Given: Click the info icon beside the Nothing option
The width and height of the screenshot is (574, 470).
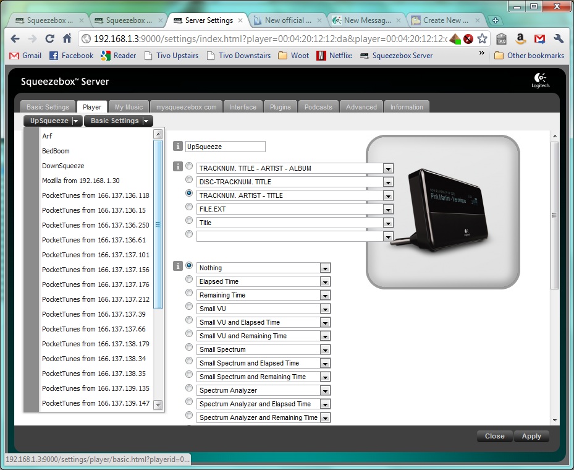Looking at the screenshot, I should [178, 266].
